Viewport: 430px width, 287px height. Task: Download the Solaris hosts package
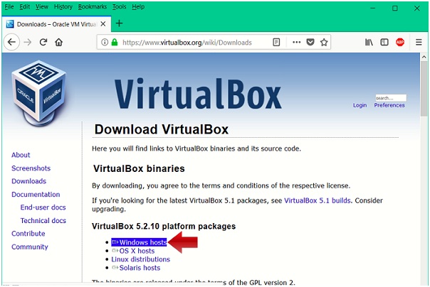136,268
